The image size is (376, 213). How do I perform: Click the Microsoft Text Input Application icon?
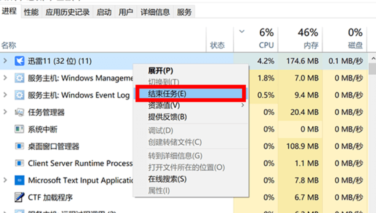pos(19,180)
